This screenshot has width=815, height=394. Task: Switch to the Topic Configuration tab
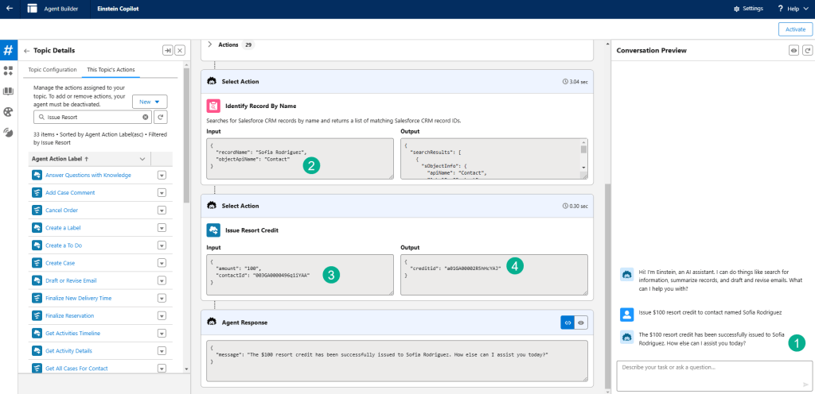53,70
